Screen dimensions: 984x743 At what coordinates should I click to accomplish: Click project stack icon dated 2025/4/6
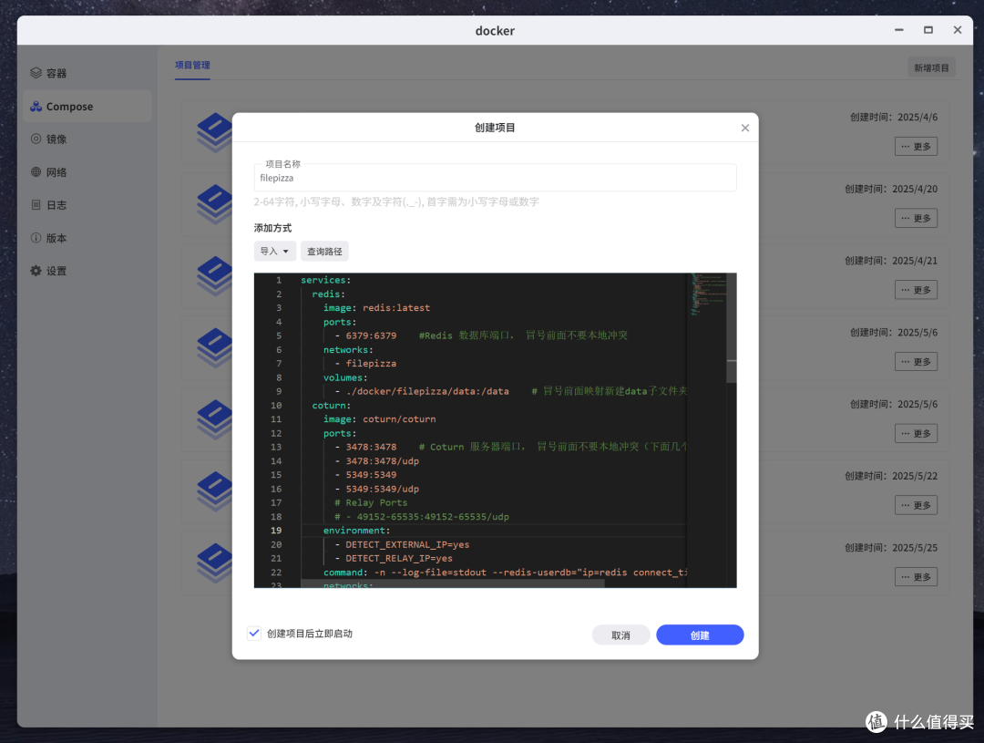[215, 132]
